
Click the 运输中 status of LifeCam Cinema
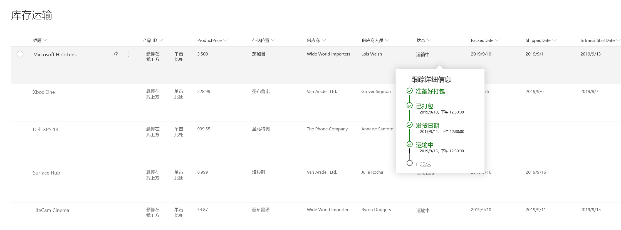point(423,211)
